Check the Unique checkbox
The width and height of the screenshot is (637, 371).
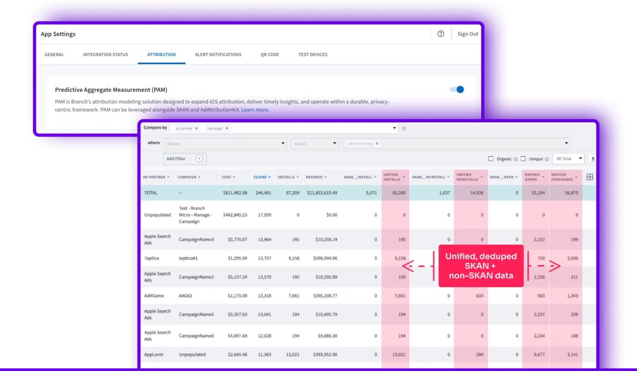(x=523, y=159)
